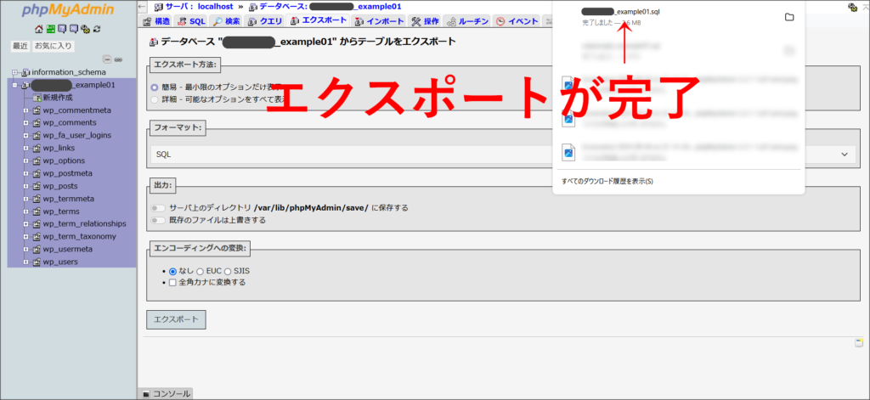Select EUC encoding radio button

[x=200, y=272]
